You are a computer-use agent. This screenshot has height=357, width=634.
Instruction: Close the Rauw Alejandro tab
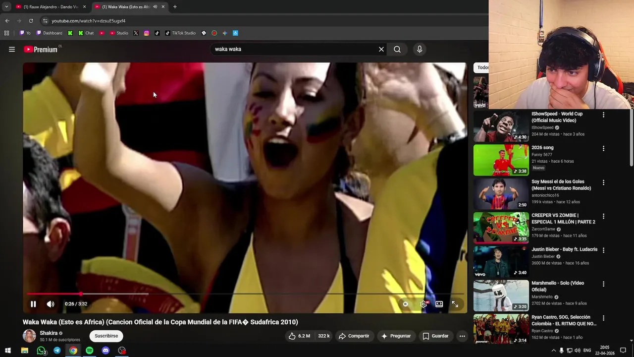[84, 6]
